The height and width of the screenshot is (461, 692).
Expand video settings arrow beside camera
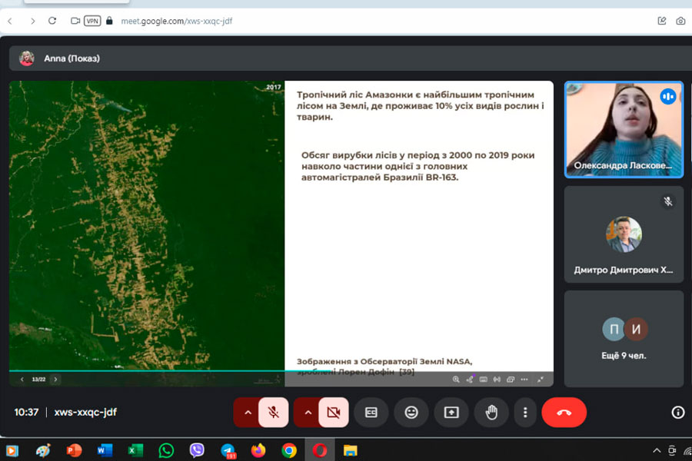tap(308, 413)
